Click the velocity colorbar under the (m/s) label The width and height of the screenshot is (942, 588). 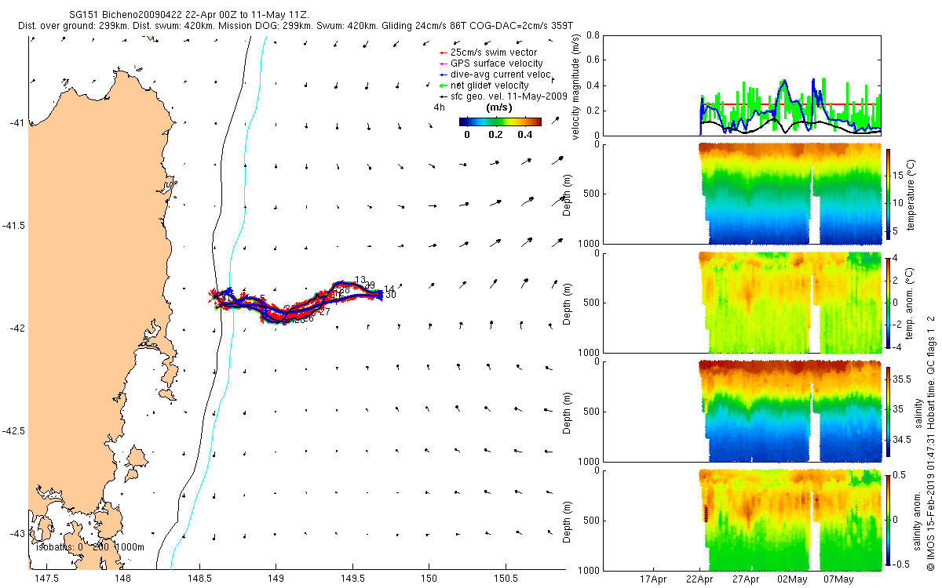[500, 122]
